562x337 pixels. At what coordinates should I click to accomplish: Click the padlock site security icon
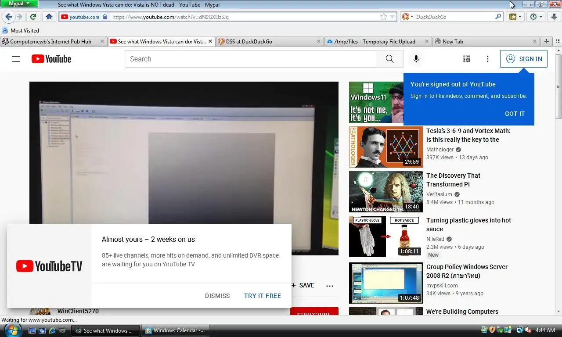pos(104,17)
